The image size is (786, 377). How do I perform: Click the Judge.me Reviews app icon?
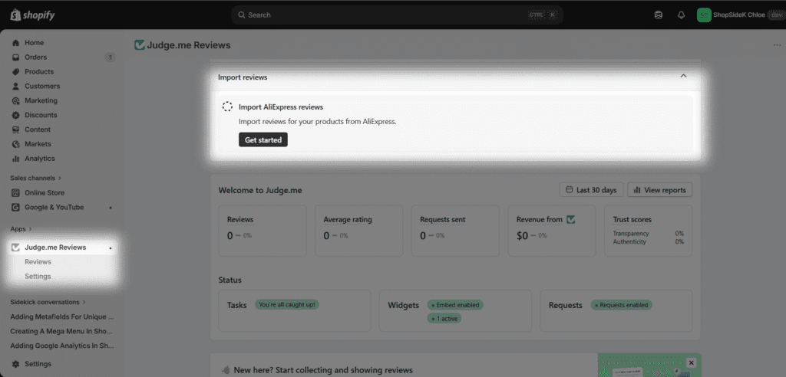click(x=15, y=248)
